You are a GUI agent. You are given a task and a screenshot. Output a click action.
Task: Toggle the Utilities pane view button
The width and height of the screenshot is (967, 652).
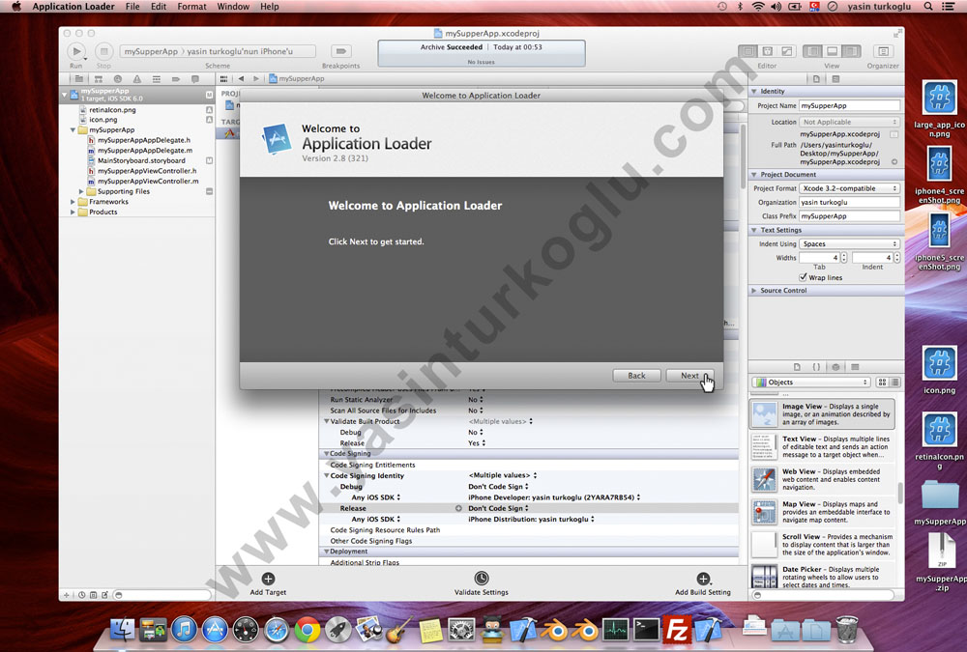coord(851,51)
